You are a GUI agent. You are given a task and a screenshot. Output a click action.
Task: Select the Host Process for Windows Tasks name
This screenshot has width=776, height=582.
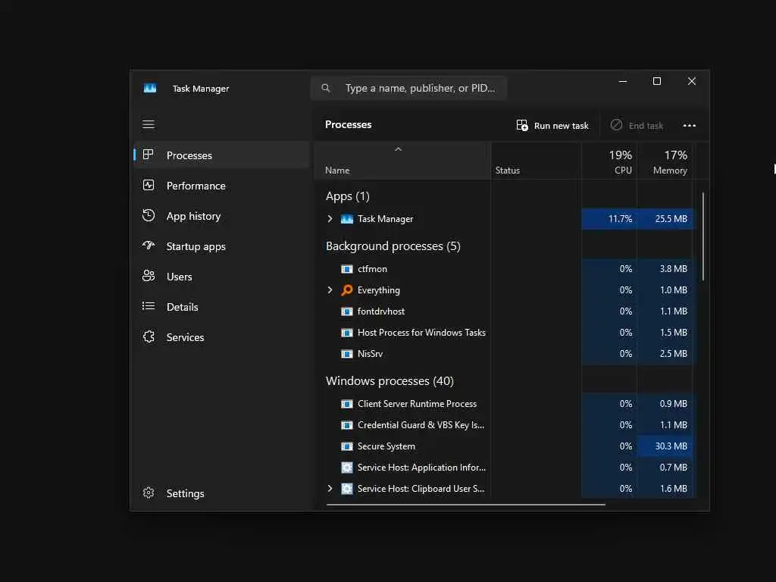421,333
